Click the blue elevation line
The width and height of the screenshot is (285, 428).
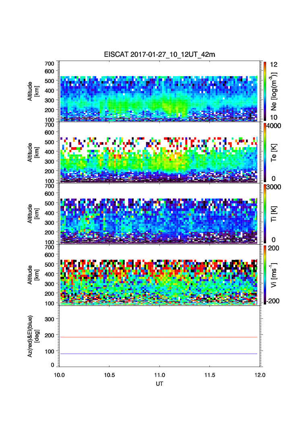tap(159, 354)
